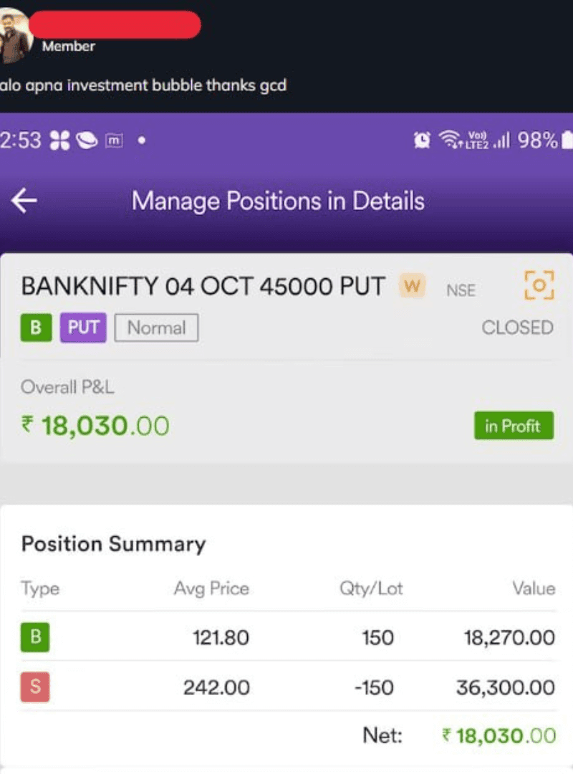This screenshot has width=573, height=774.
Task: Tap the green B icon in Position Summary
Action: pos(35,637)
